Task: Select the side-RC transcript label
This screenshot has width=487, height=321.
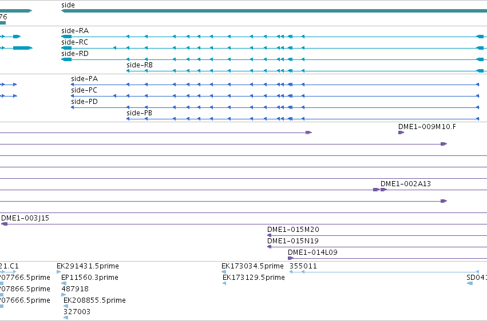Action: [74, 42]
